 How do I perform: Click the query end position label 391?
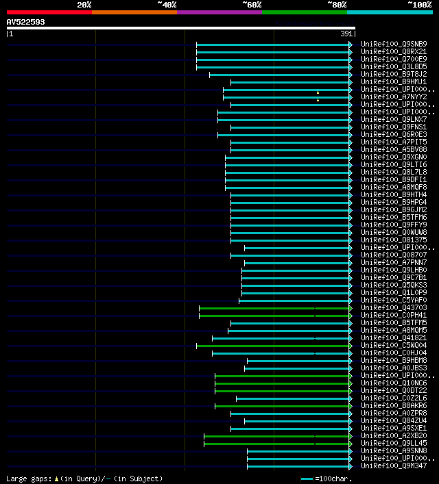[346, 34]
